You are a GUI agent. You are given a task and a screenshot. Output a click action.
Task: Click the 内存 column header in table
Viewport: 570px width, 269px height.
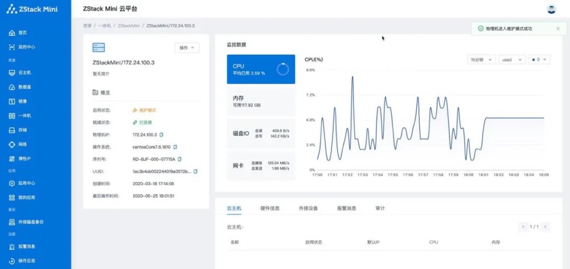click(496, 242)
